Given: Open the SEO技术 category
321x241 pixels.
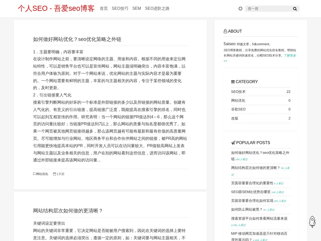Looking at the screenshot, I should pos(238,92).
